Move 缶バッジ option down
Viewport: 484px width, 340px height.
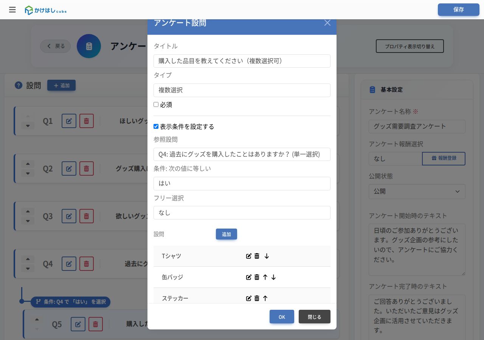tap(273, 277)
